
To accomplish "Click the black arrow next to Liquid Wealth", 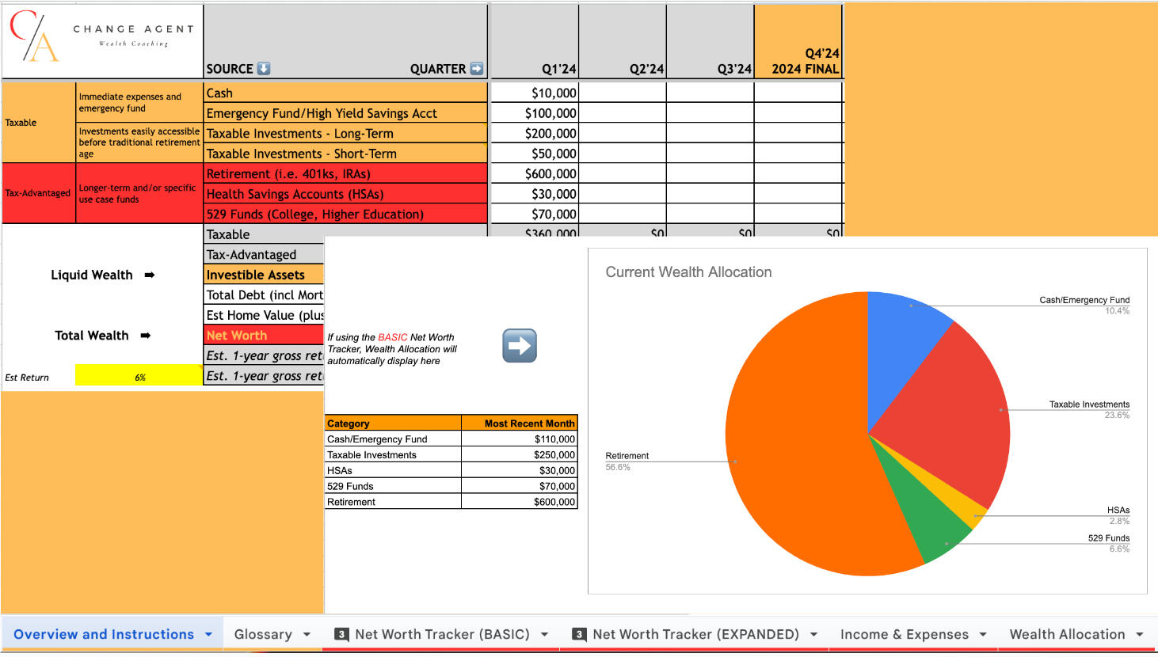I will pos(150,275).
